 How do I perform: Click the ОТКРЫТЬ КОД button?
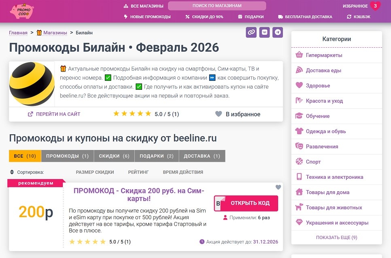[x=246, y=203]
